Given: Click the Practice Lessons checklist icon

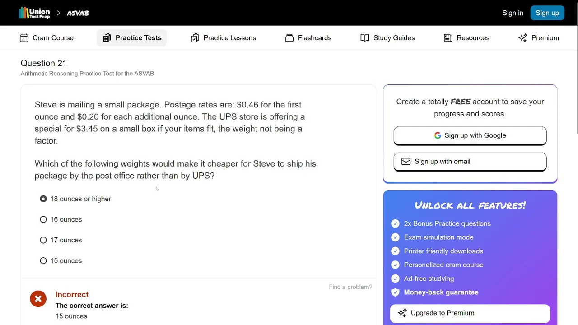Looking at the screenshot, I should pyautogui.click(x=195, y=38).
